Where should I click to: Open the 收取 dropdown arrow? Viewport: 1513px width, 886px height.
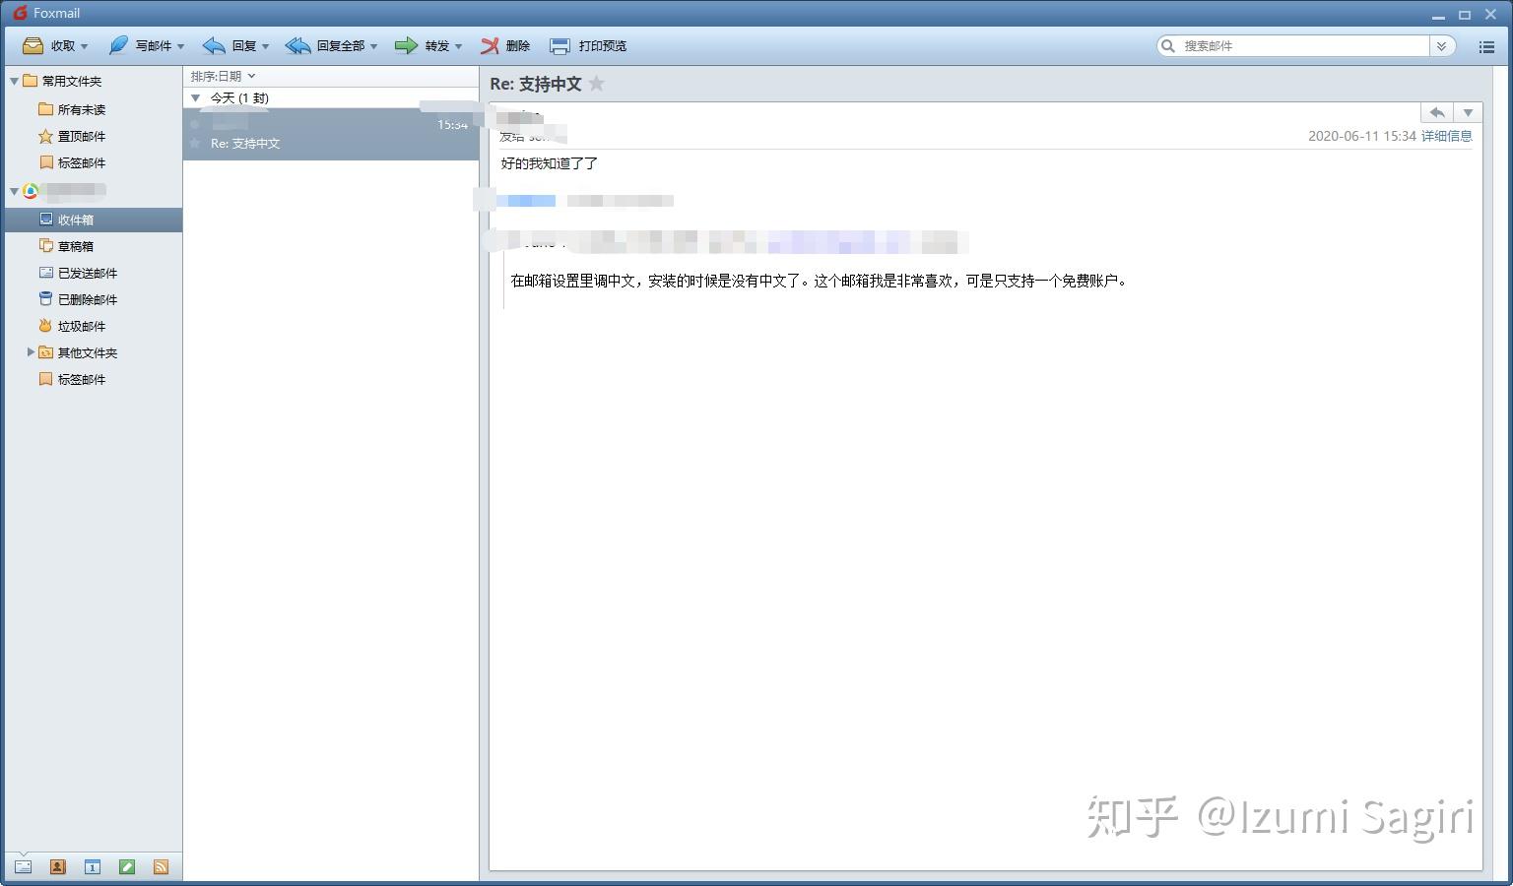point(84,45)
